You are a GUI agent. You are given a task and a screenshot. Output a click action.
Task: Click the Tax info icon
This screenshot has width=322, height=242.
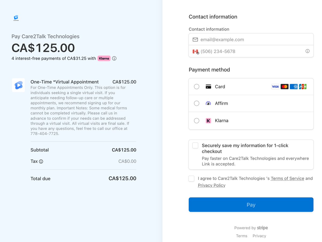point(41,162)
